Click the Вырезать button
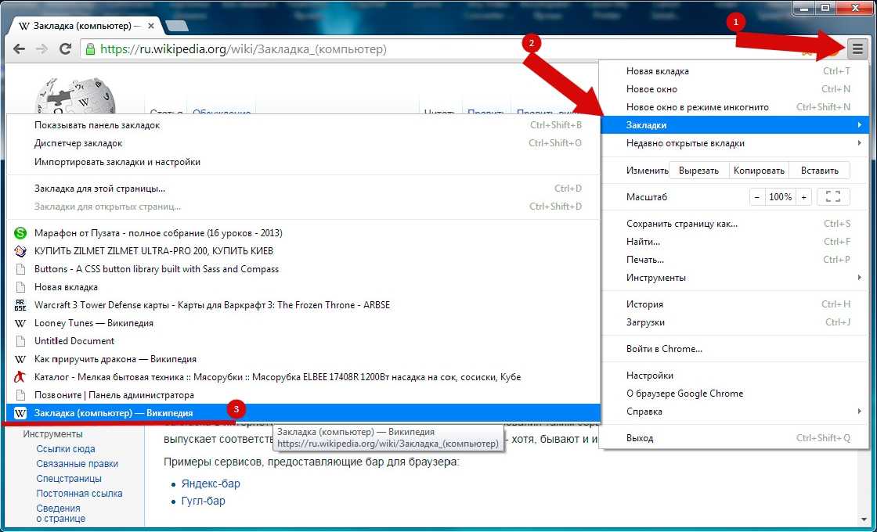This screenshot has height=532, width=877. (x=698, y=171)
